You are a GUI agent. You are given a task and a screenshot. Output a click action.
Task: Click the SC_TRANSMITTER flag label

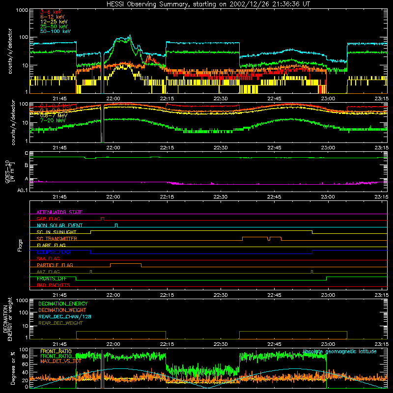click(x=57, y=239)
